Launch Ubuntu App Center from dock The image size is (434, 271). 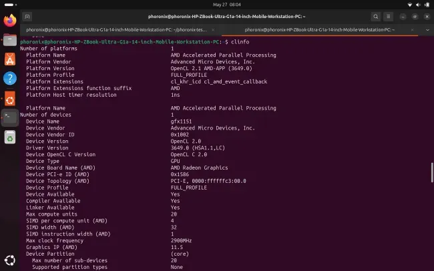point(10,59)
